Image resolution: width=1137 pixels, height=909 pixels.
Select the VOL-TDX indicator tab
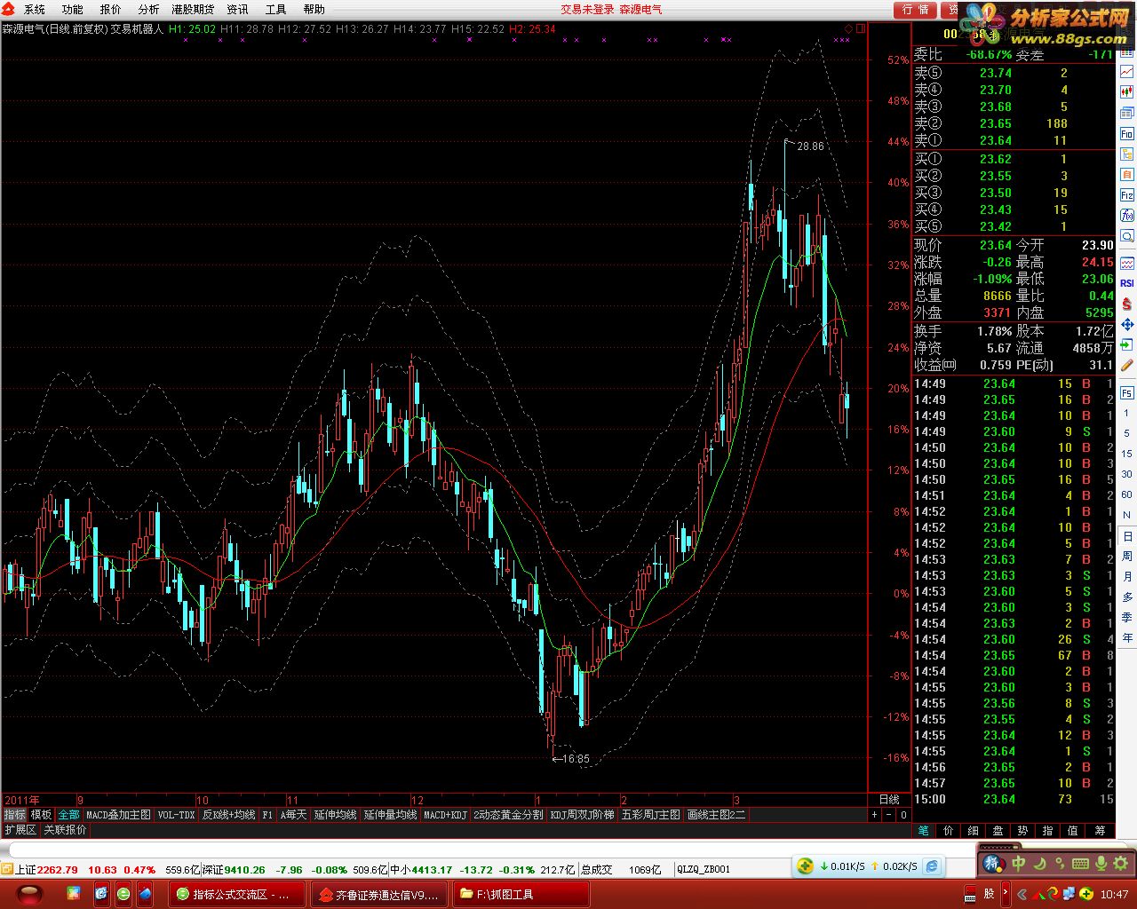tap(177, 815)
